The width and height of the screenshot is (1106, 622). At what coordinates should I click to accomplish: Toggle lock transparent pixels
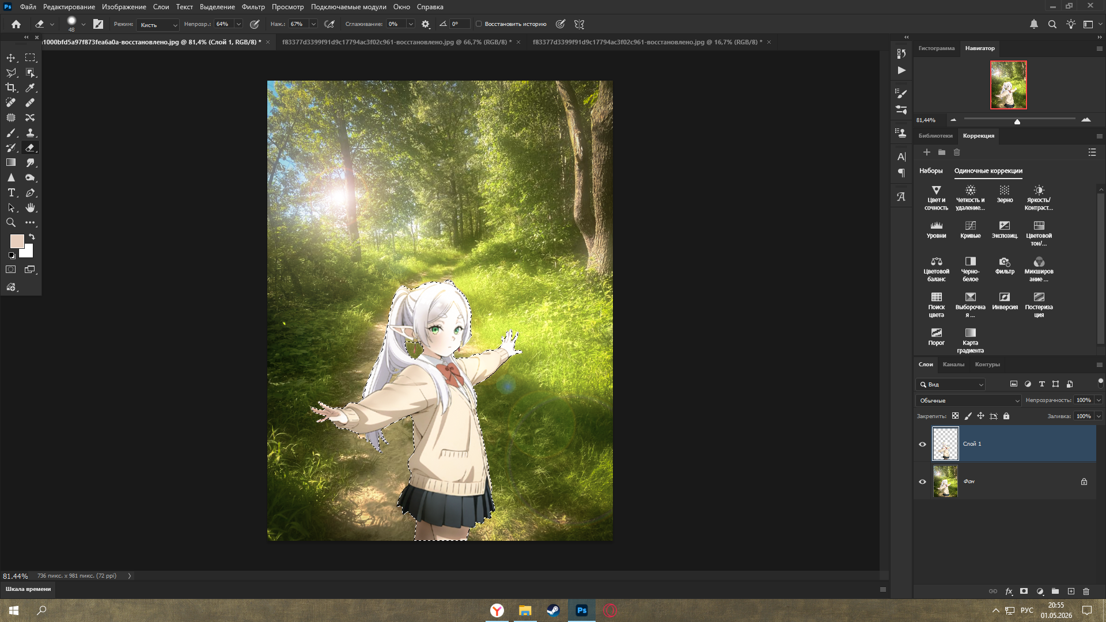pos(955,416)
